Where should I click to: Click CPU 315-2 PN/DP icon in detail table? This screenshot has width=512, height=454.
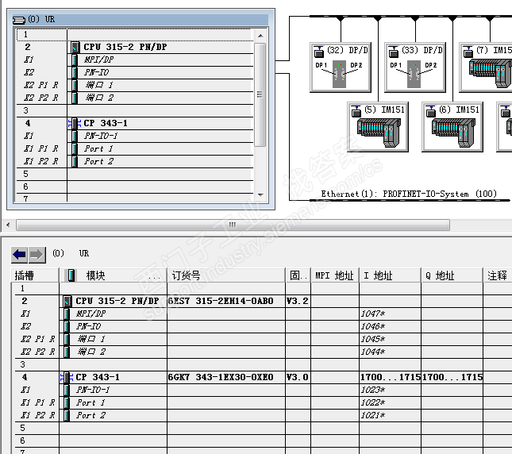tap(67, 301)
